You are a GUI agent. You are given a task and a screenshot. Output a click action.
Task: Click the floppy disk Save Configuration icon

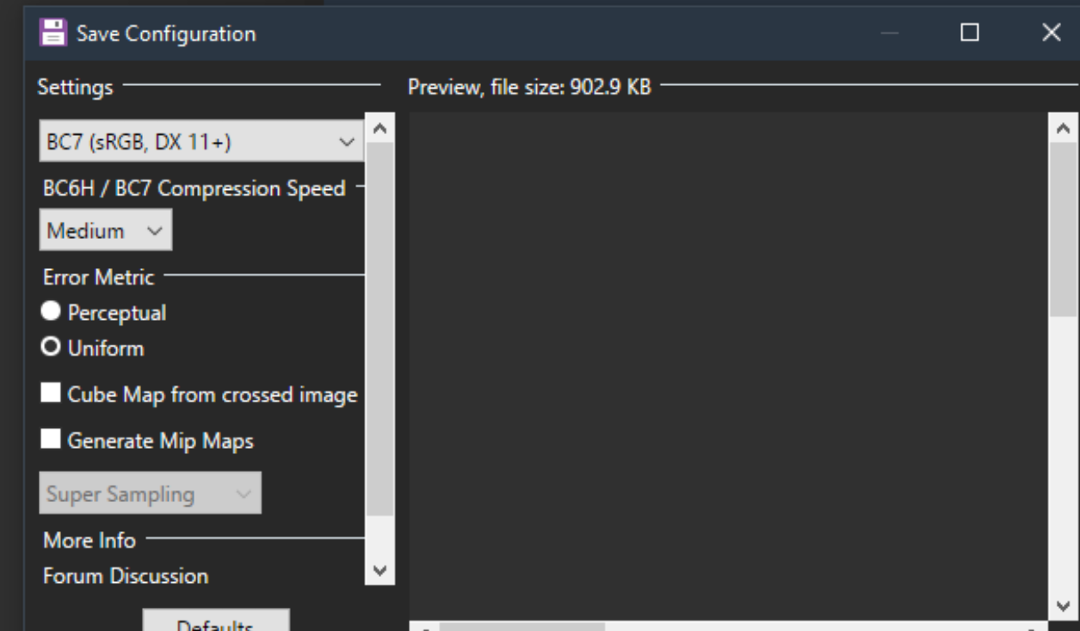coord(52,34)
